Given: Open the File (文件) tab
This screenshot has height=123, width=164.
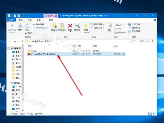Looking at the screenshot, I should (x=11, y=20).
